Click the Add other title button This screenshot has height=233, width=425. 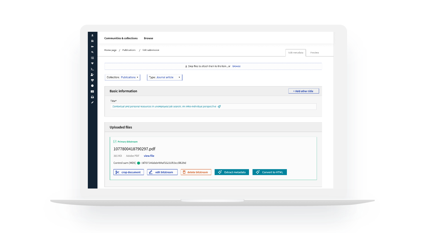(303, 91)
